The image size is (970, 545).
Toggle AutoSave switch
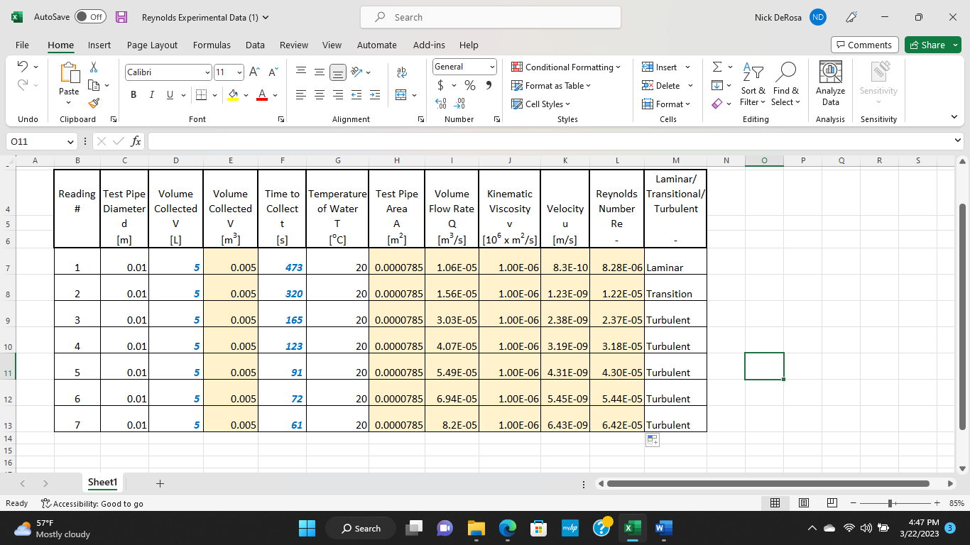point(90,17)
